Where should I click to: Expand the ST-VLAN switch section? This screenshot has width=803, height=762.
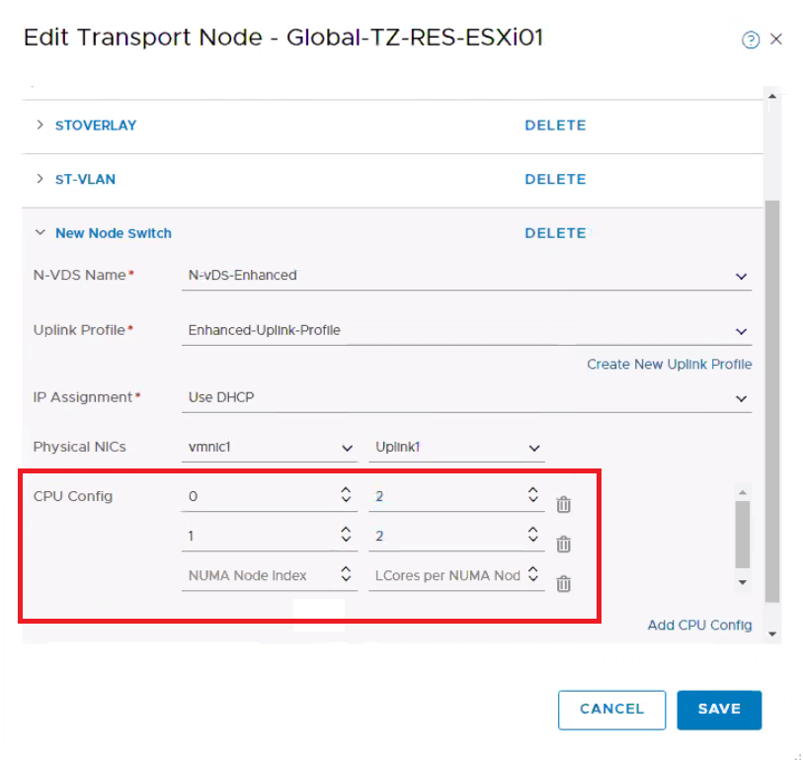(40, 179)
